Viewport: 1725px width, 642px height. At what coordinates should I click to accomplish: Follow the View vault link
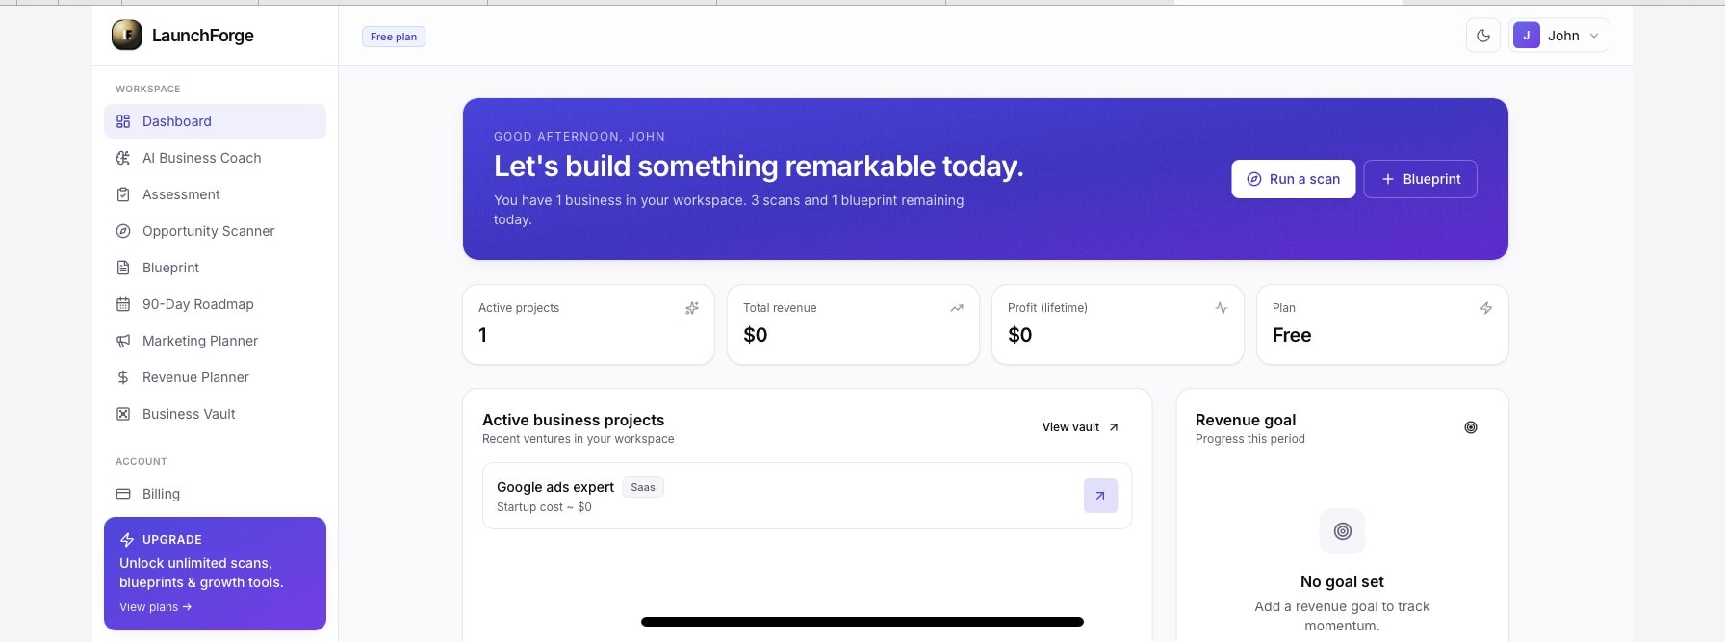tap(1080, 427)
